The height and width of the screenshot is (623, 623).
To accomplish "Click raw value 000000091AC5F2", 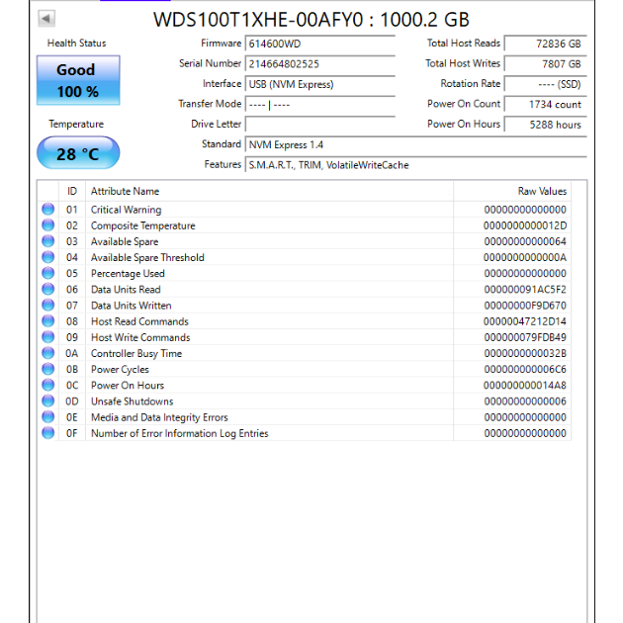I will (525, 289).
